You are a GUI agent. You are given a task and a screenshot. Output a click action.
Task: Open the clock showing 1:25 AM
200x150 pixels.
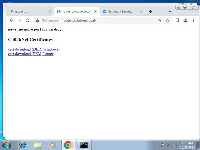tap(187, 145)
